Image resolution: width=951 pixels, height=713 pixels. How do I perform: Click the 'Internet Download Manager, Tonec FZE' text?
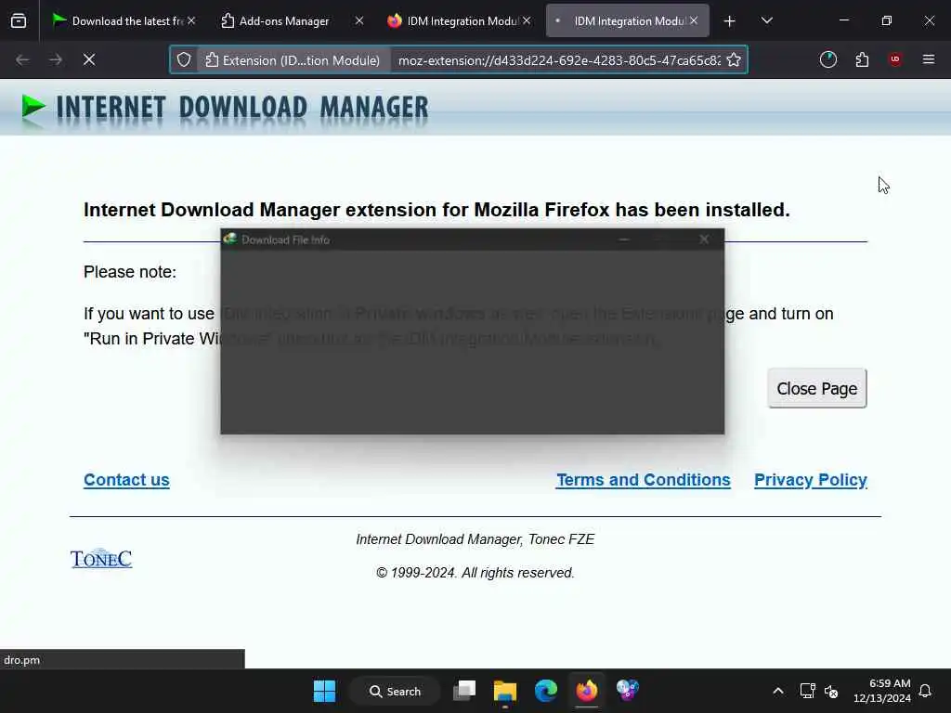coord(475,539)
